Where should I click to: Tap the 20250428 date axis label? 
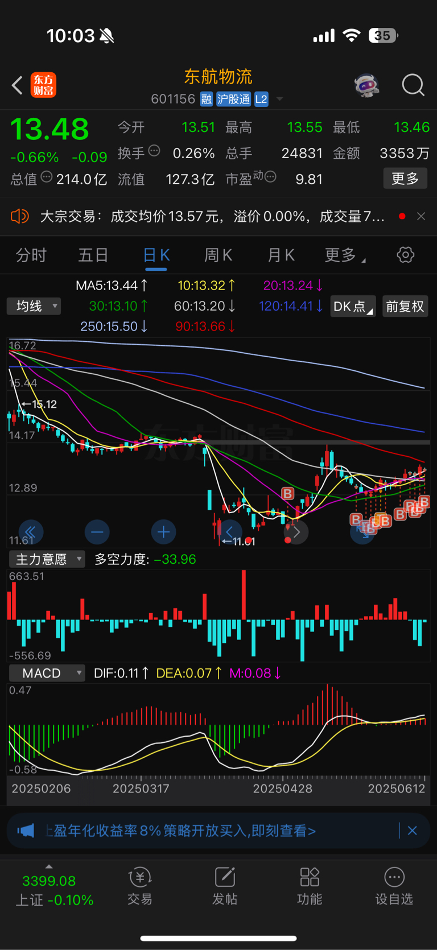[x=283, y=788]
